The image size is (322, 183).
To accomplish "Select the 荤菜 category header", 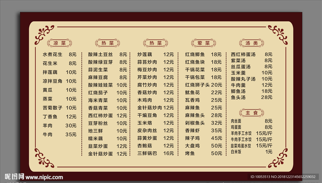I will [x=203, y=43].
